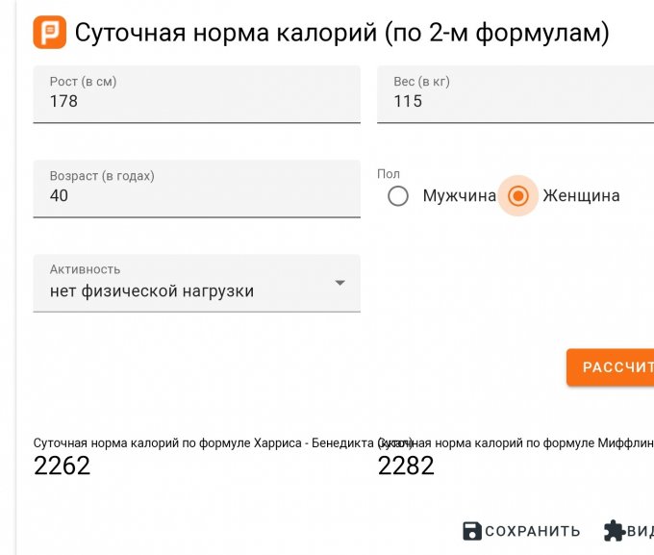Click the Harris-Benedict result value 2262

point(62,467)
